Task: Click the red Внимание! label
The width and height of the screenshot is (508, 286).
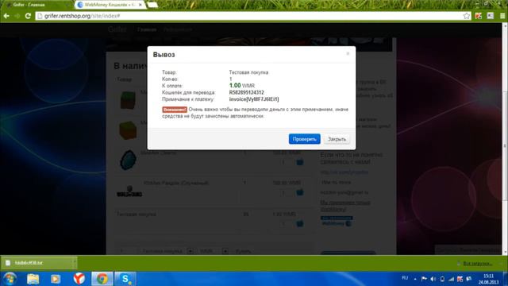Action: [x=175, y=110]
